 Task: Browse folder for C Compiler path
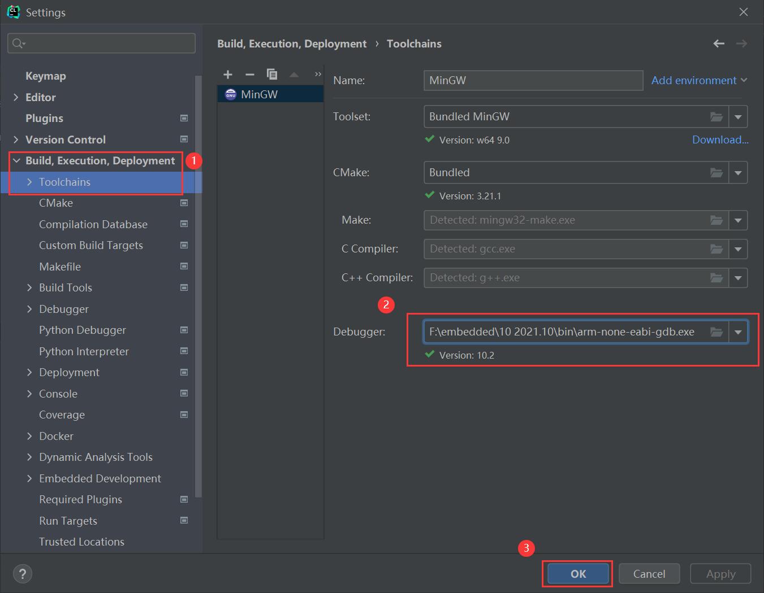pos(716,249)
